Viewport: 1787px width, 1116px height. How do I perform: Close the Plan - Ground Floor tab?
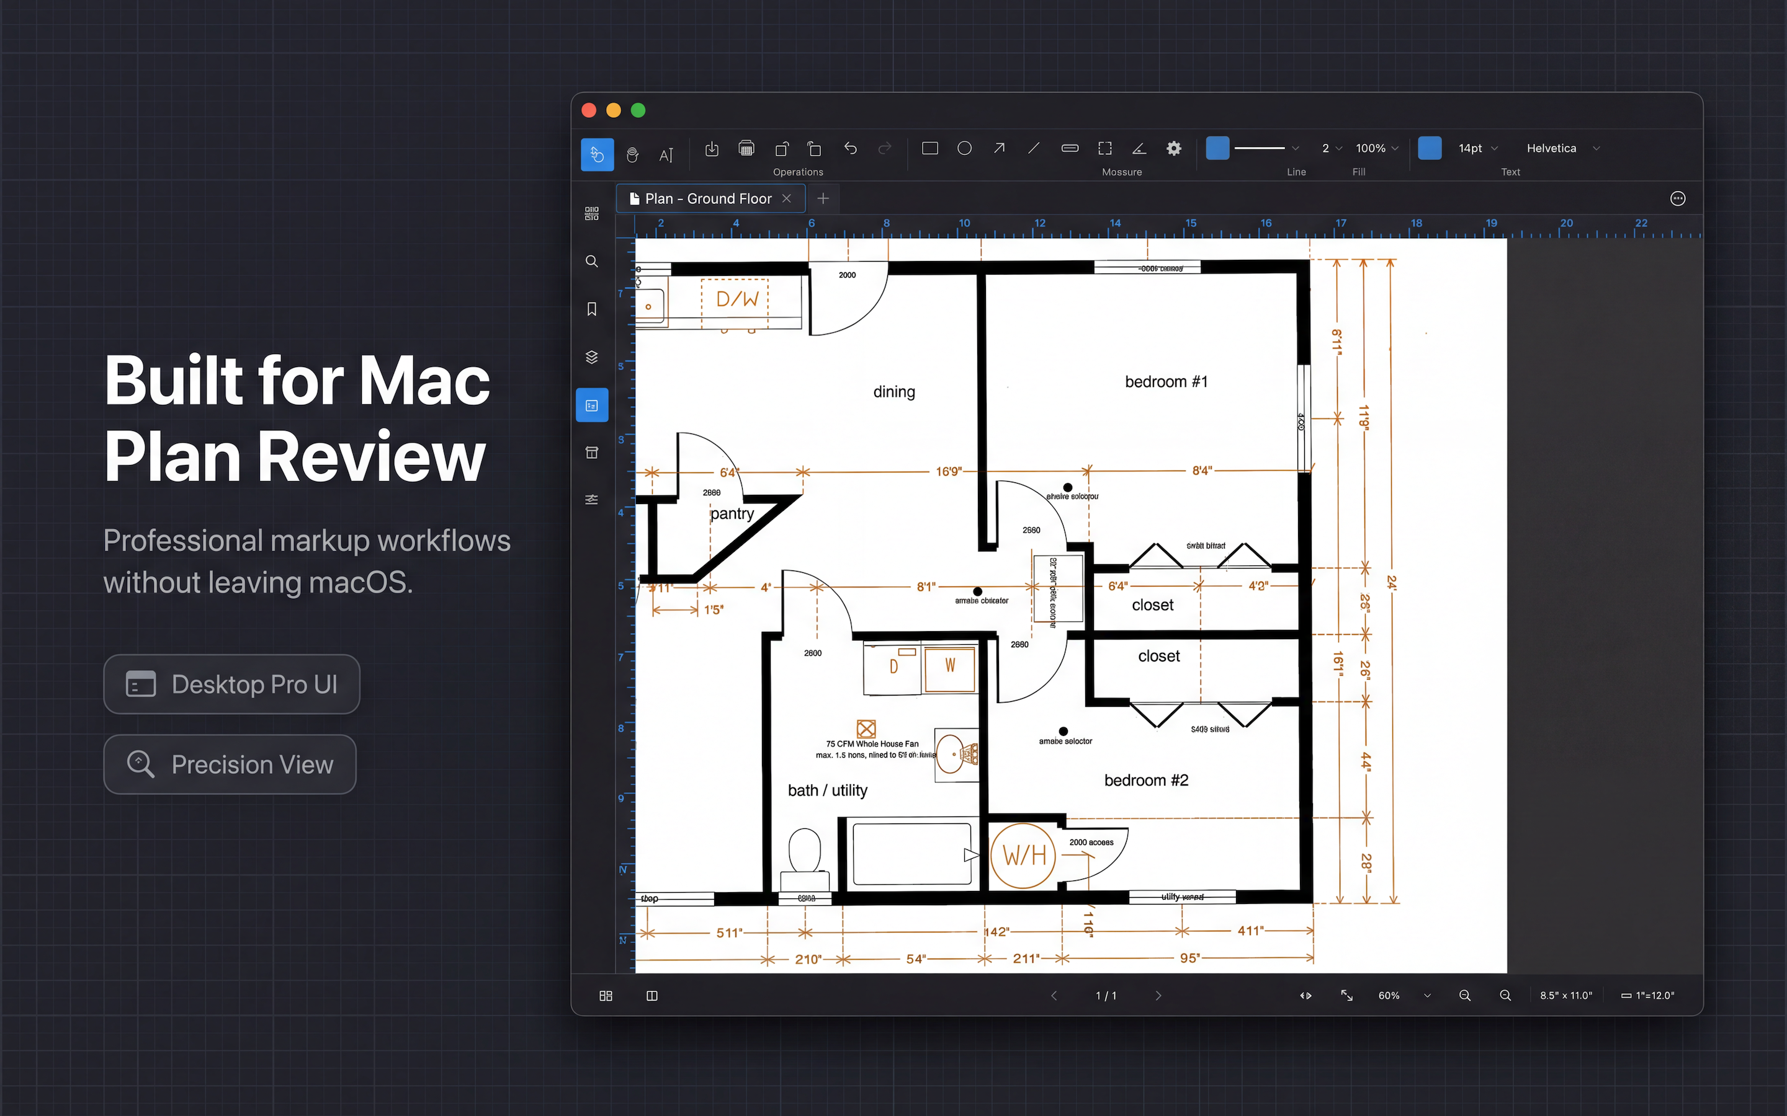click(x=786, y=198)
